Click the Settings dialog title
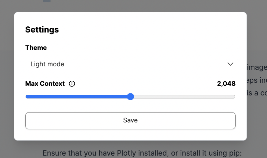The height and width of the screenshot is (158, 267). (x=42, y=30)
